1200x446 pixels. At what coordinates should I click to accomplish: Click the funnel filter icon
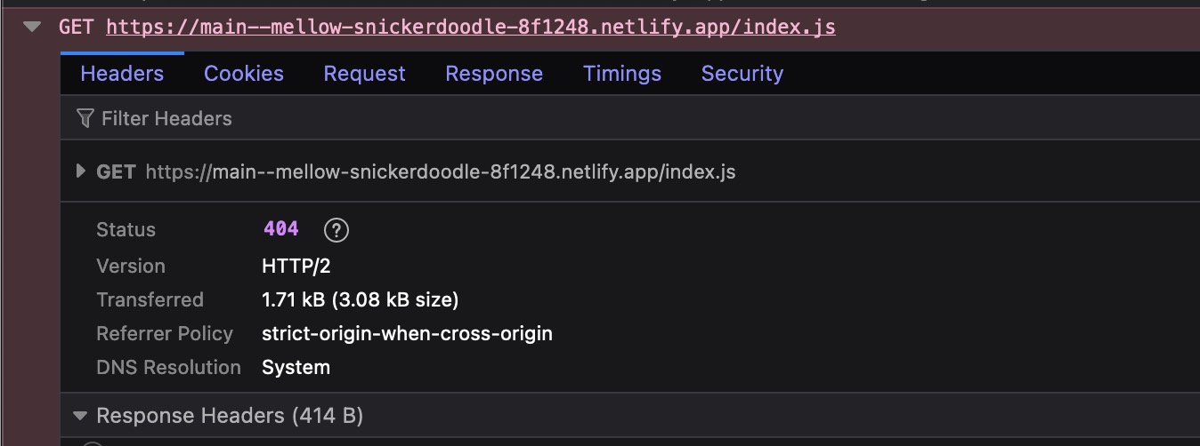coord(85,118)
